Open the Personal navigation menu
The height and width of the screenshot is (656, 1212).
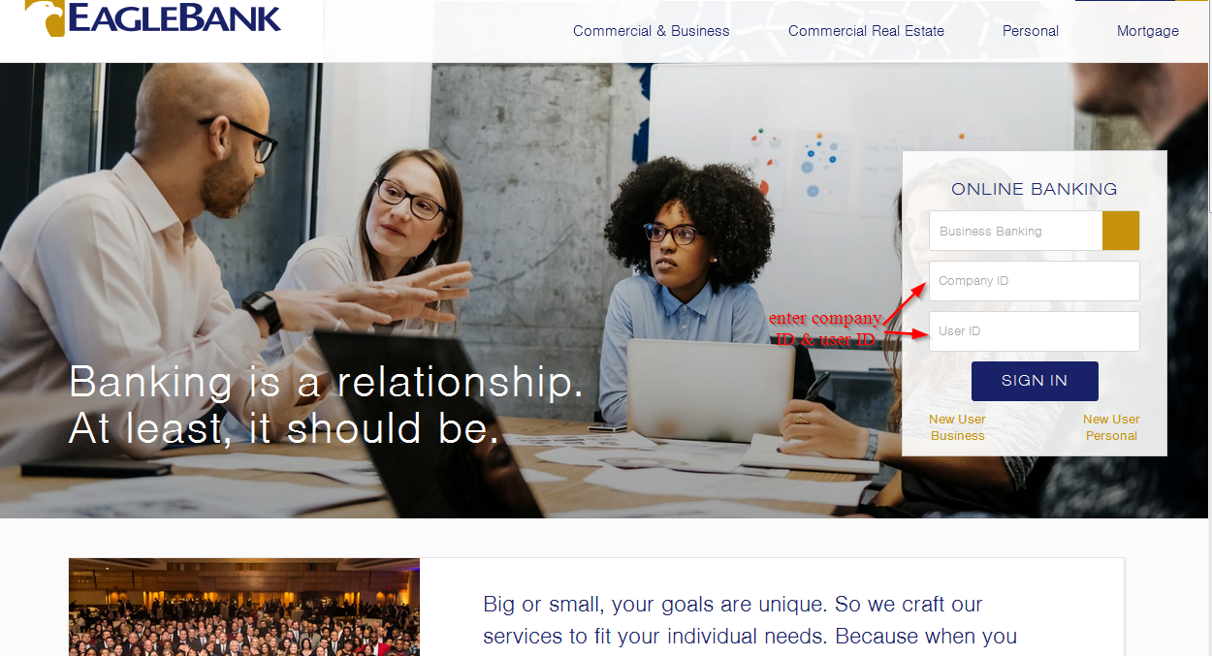tap(1031, 31)
